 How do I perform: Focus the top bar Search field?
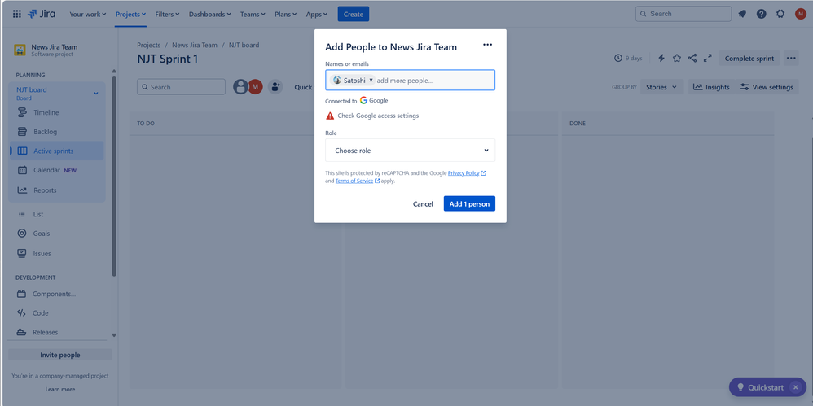[683, 14]
